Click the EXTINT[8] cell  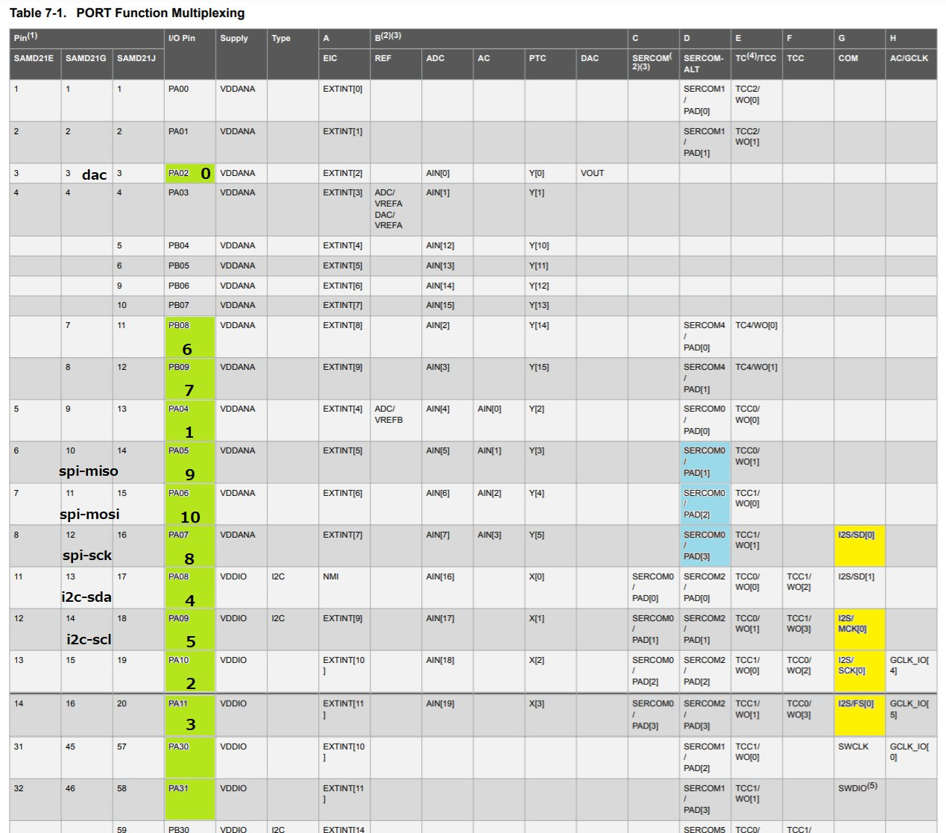[x=344, y=337]
